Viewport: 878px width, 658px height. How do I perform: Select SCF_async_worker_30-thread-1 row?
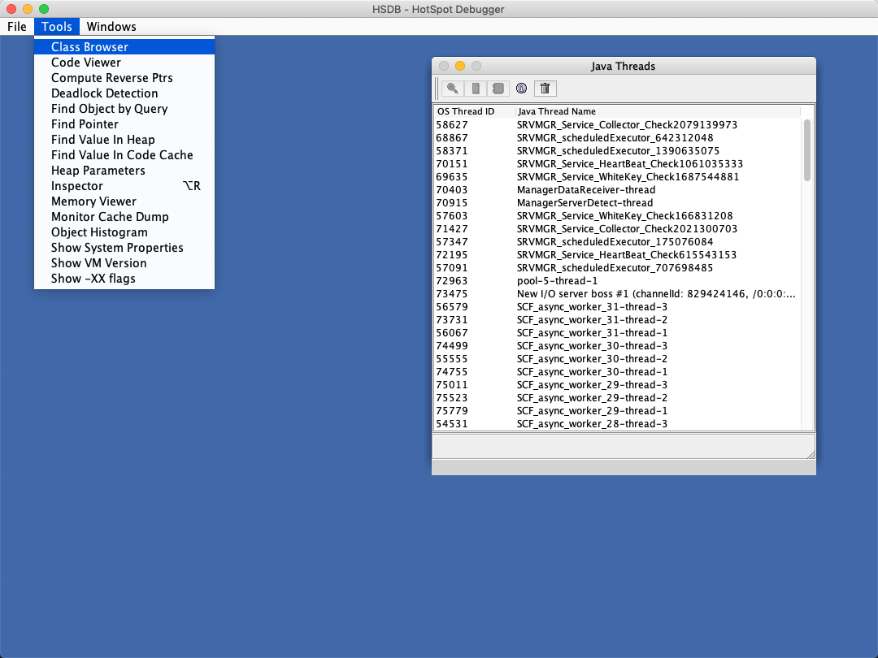click(x=618, y=372)
